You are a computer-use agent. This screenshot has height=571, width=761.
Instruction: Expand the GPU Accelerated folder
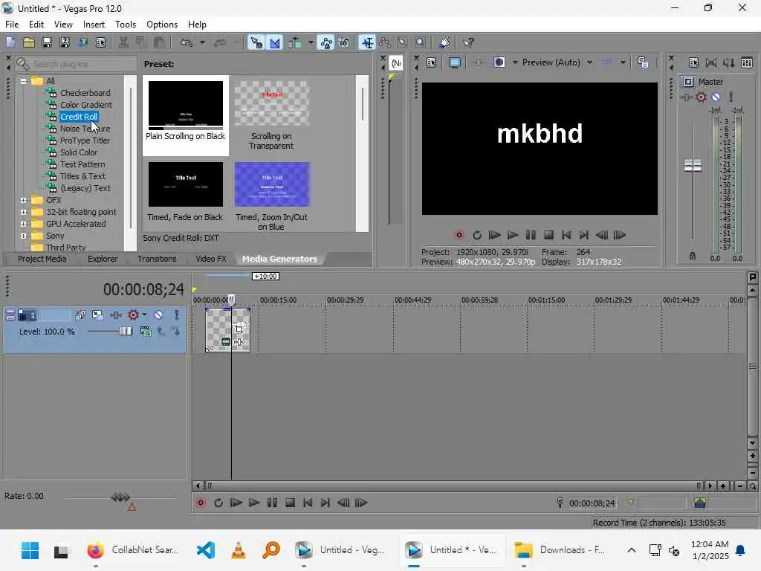23,224
